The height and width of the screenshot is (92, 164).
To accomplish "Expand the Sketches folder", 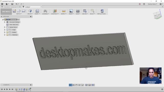I will (5, 35).
